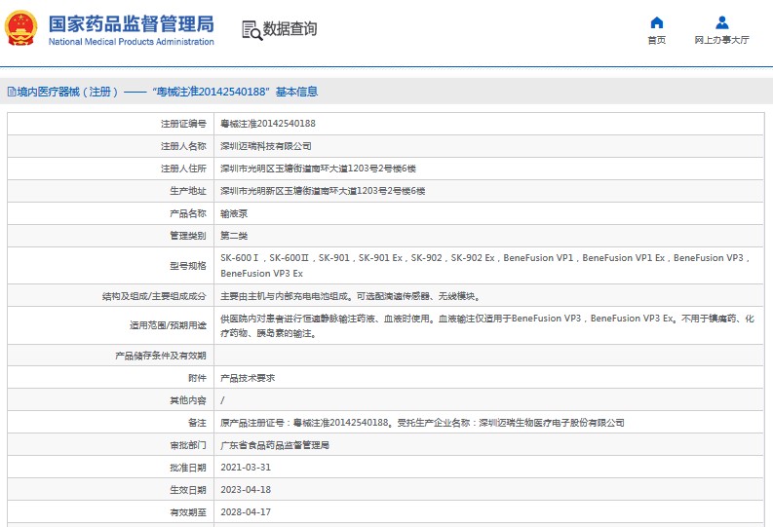
Task: Click the 管理类别 label cell
Action: click(x=111, y=236)
